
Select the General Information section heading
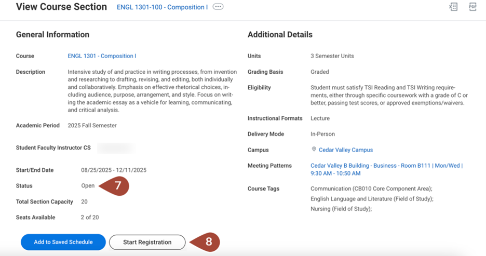(x=52, y=35)
